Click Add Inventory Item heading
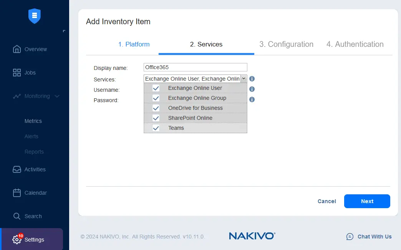The image size is (401, 250). coord(118,22)
